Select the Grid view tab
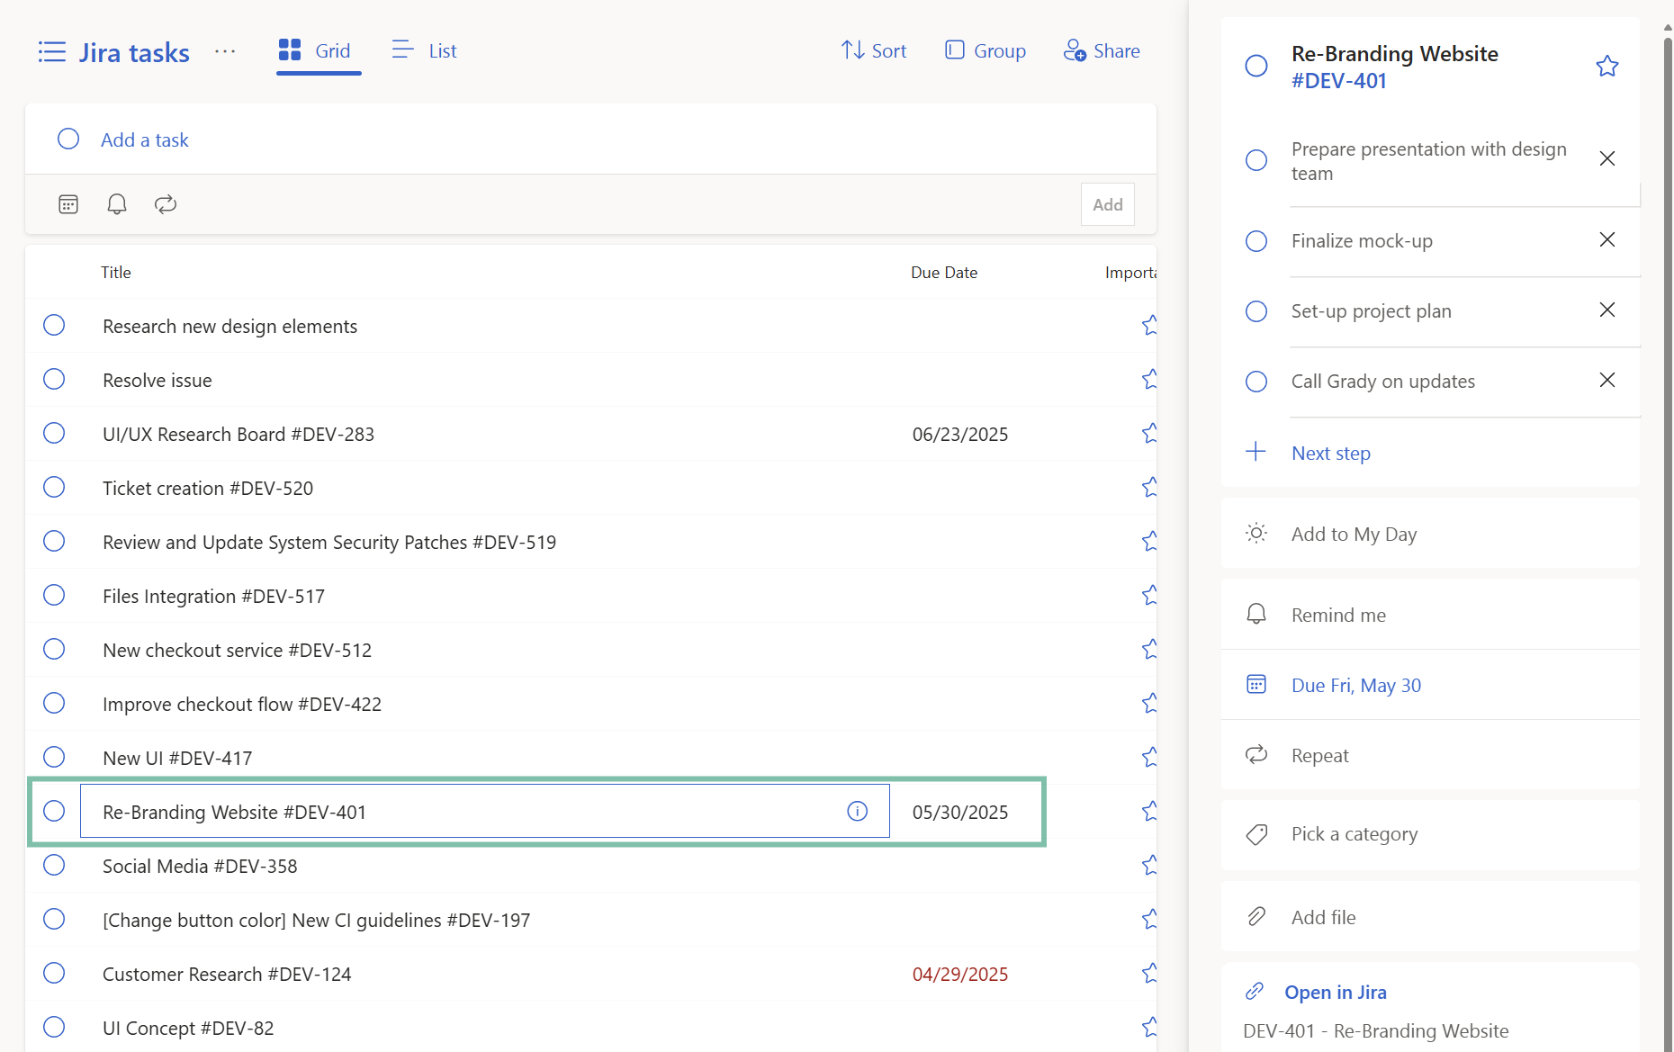This screenshot has width=1674, height=1052. [x=316, y=51]
